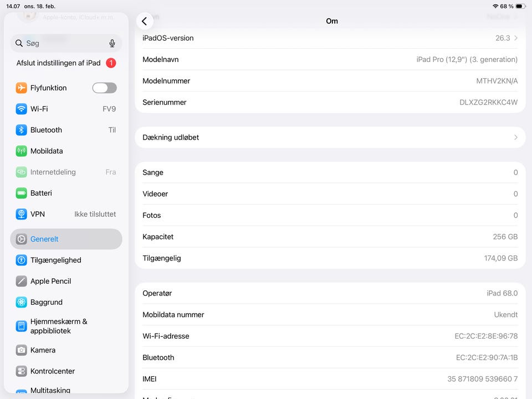Open Baggrund settings
532x399 pixels.
coord(66,303)
